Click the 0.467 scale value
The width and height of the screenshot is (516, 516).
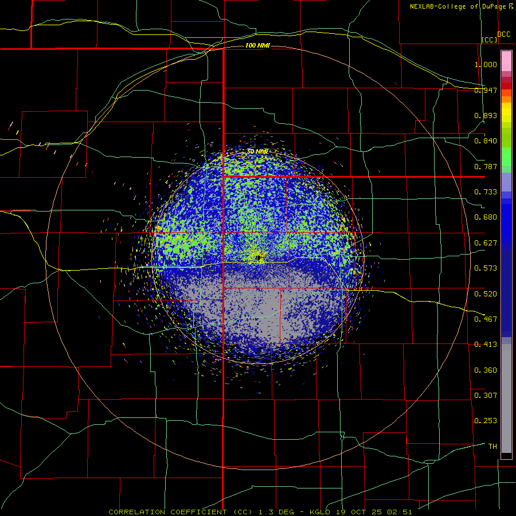point(486,319)
